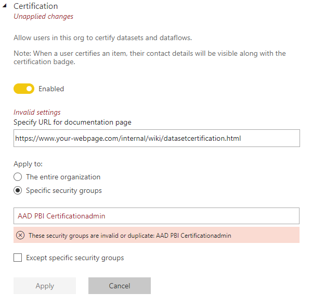Click the error X icon in the warning
312x305 pixels.
click(x=21, y=235)
